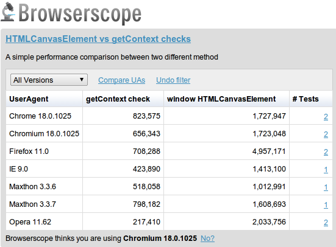336x247 pixels.
Task: Open the test count link for Maxthon 3.3.7
Action: [326, 205]
